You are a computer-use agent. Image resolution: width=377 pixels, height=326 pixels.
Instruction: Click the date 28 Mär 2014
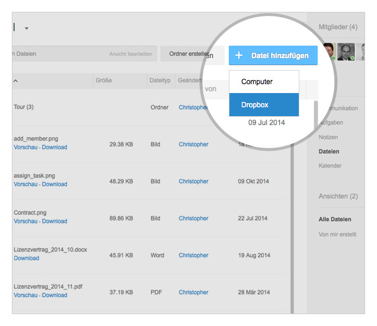click(x=254, y=292)
